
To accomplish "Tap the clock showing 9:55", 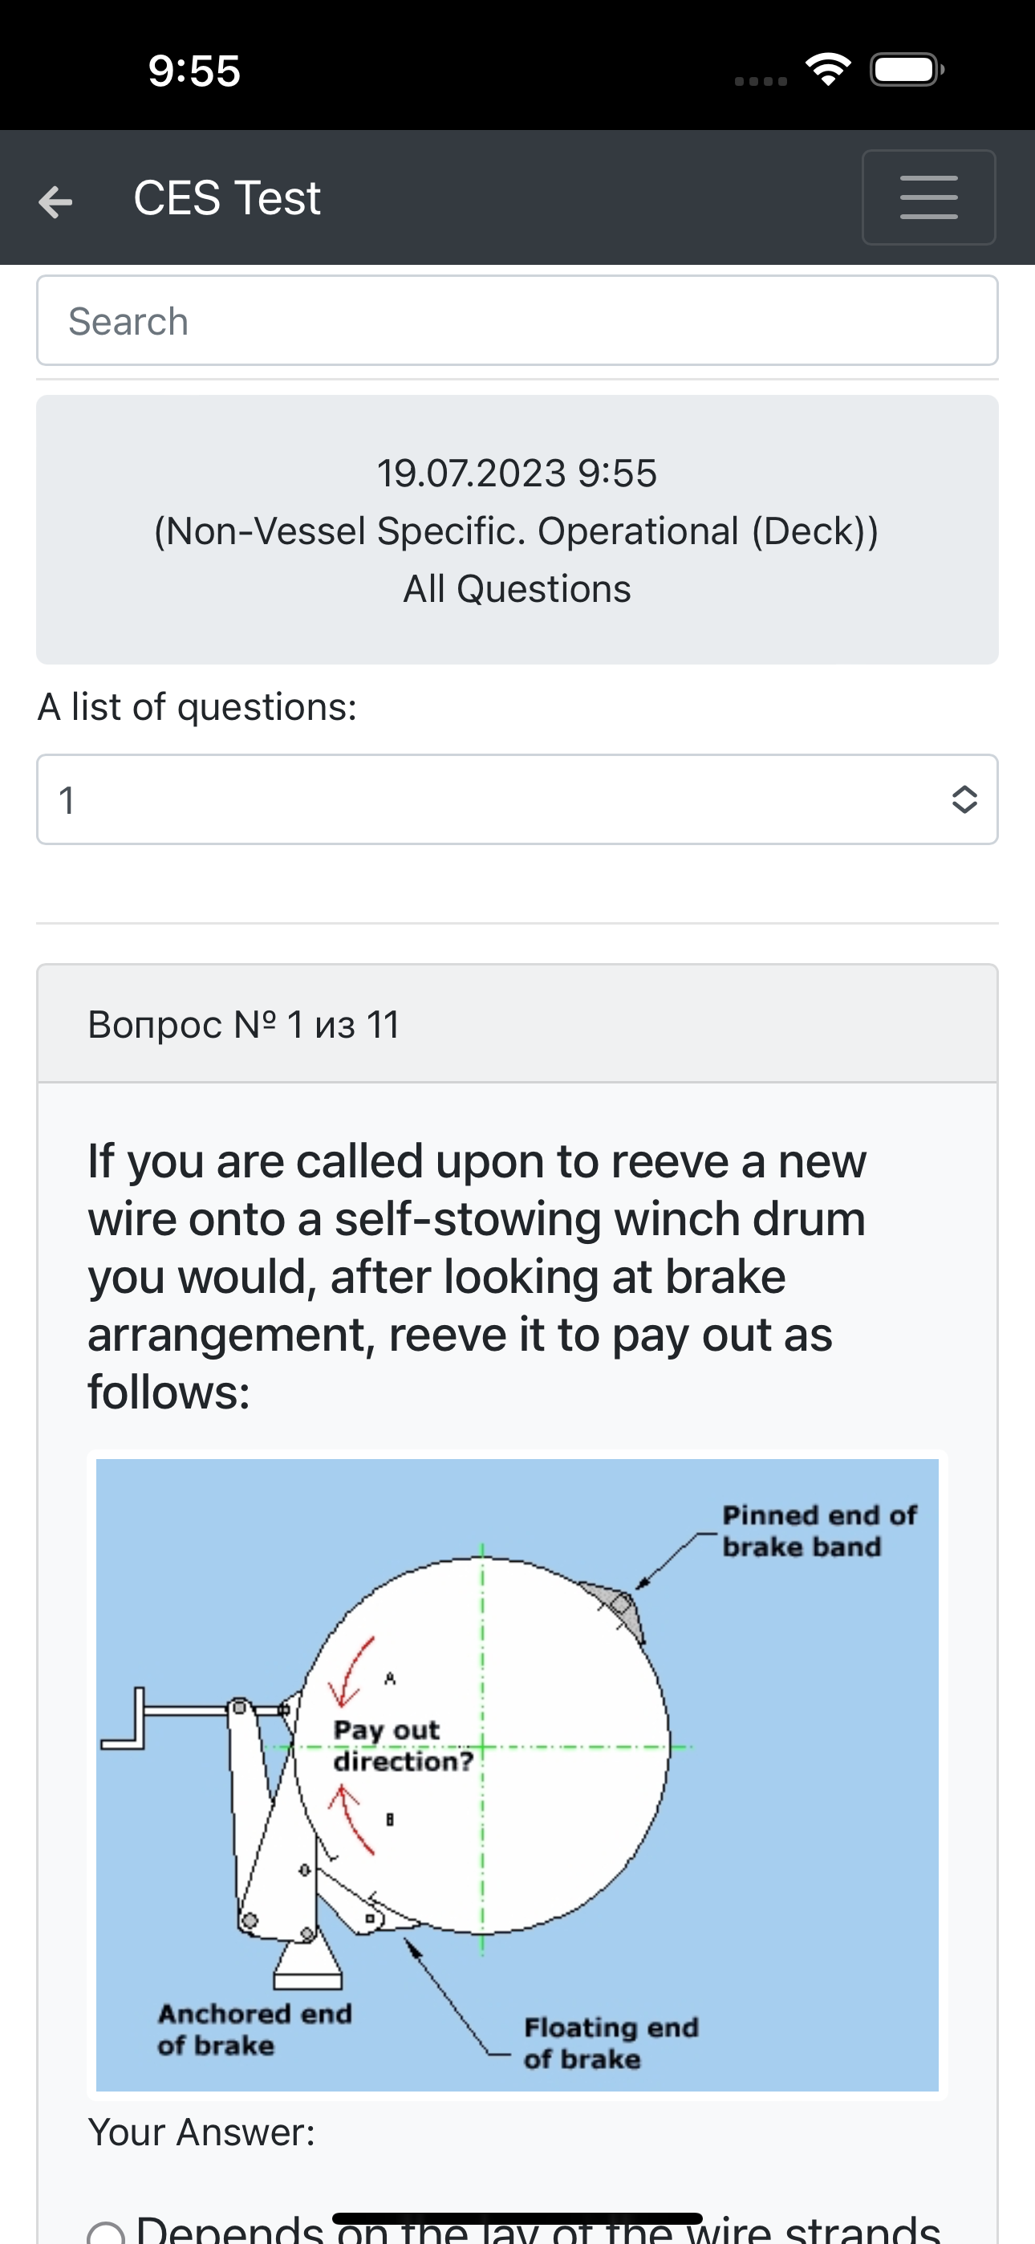I will coord(193,71).
